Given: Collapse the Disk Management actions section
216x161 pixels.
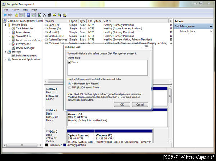Looking at the screenshot, I should [x=211, y=26].
